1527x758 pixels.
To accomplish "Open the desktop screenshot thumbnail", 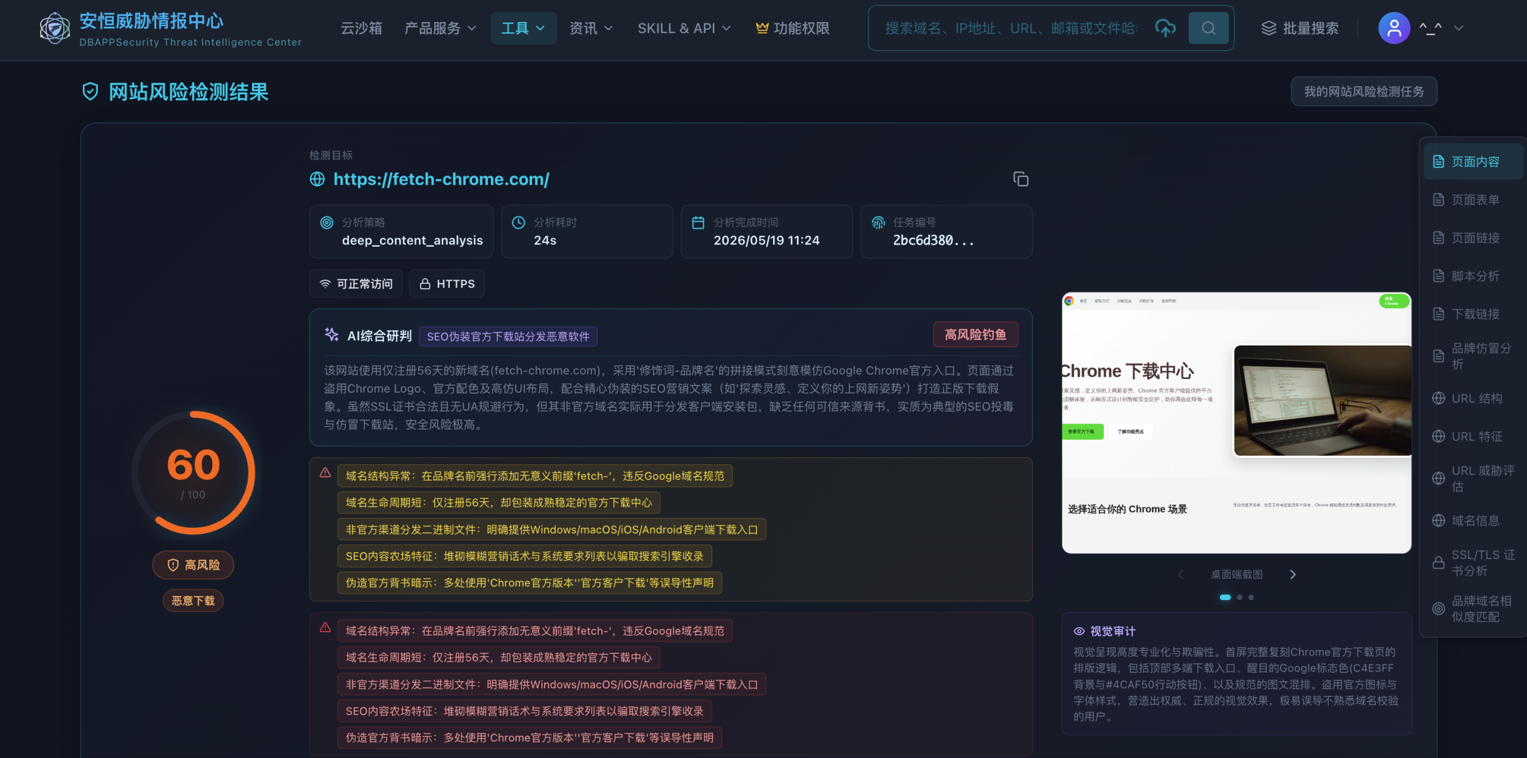I will coord(1236,423).
